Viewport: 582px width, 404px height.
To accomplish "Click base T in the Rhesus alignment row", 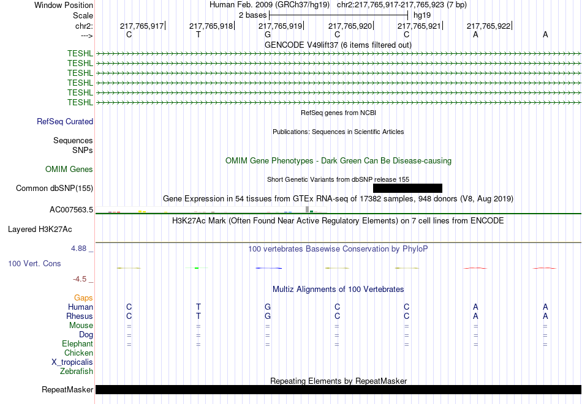I will coord(198,316).
